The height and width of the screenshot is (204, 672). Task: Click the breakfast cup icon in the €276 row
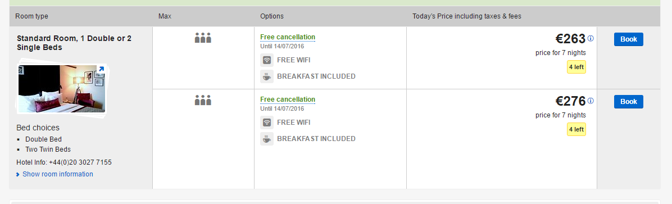click(266, 139)
